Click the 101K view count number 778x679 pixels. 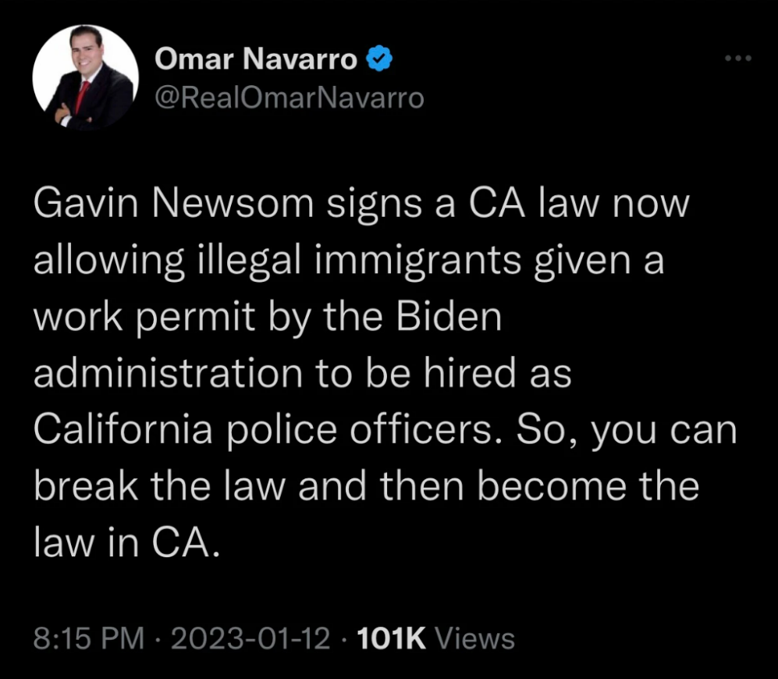[390, 638]
